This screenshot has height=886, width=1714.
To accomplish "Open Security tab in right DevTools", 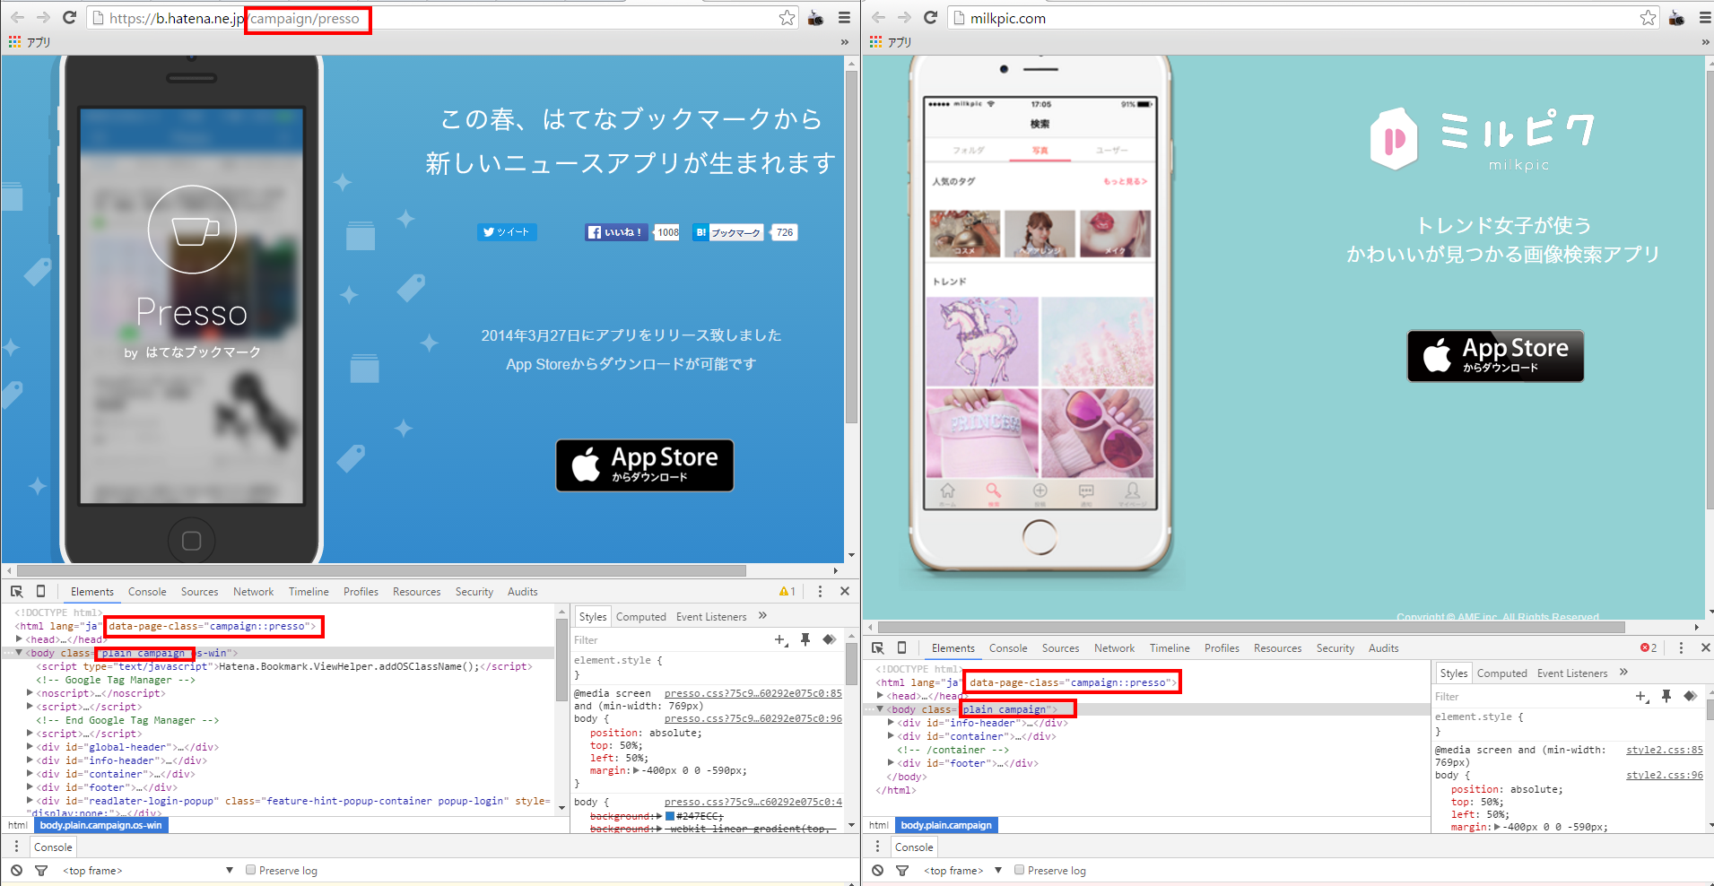I will coord(1335,648).
